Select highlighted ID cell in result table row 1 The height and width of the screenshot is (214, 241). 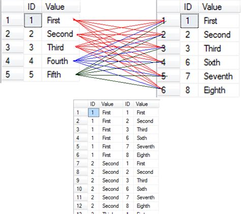point(94,112)
